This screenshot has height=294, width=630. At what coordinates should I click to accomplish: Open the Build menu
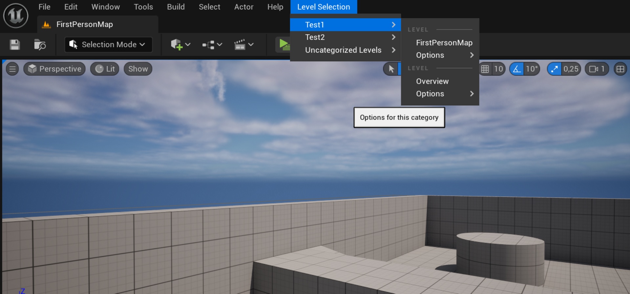click(176, 7)
